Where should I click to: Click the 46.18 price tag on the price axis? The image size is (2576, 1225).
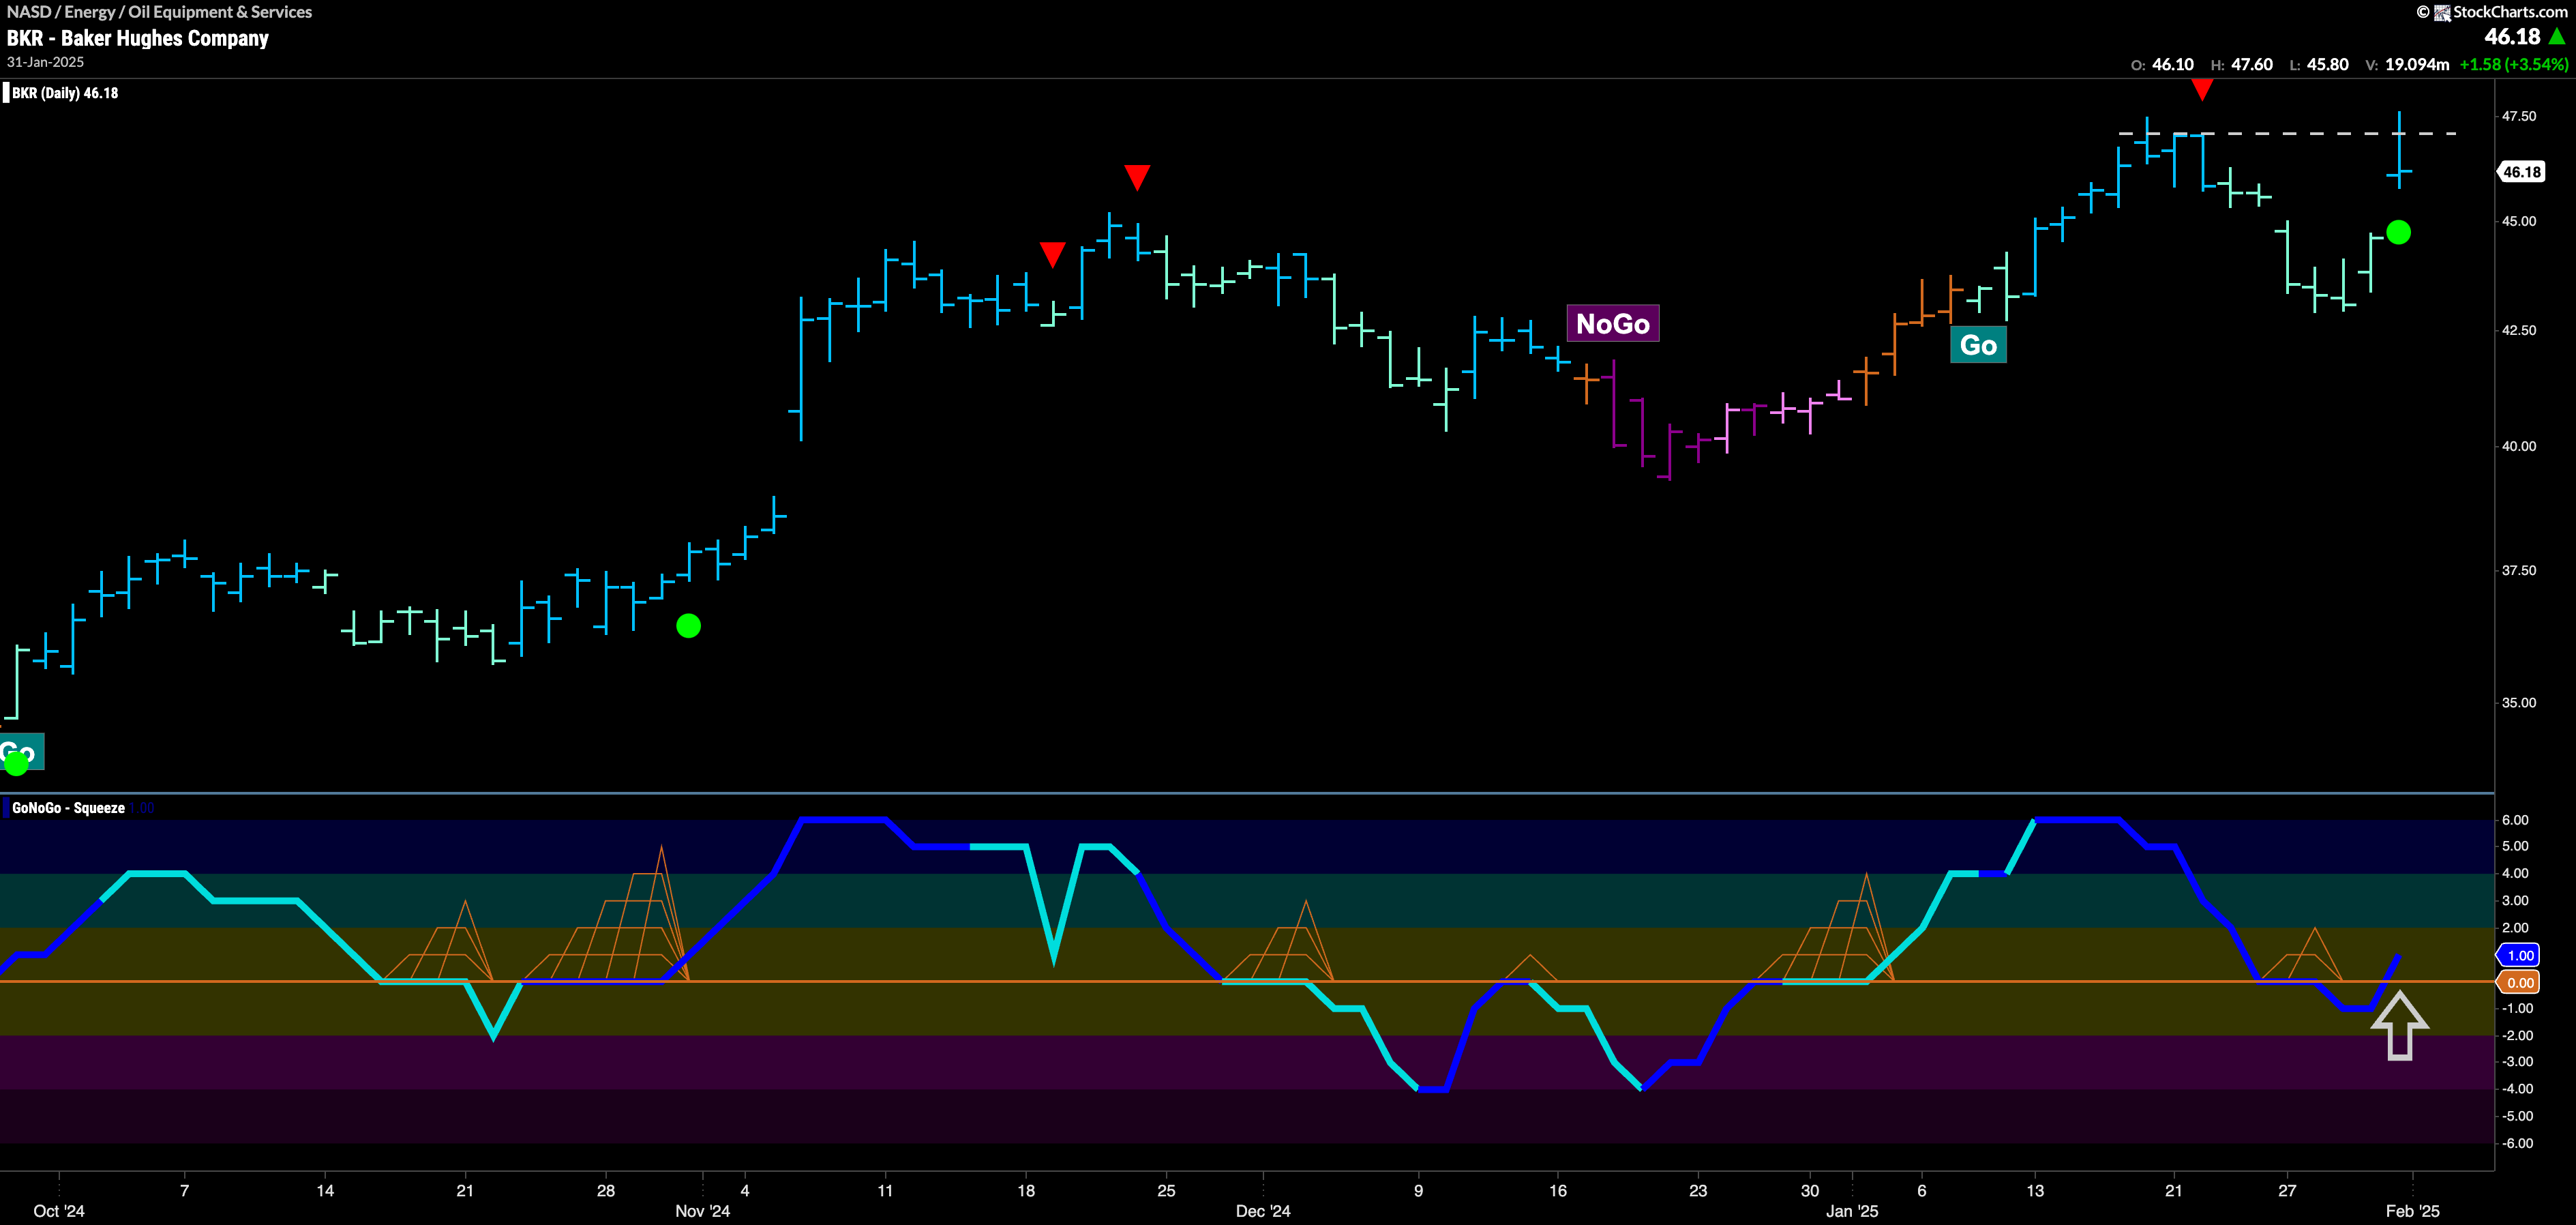pyautogui.click(x=2522, y=172)
